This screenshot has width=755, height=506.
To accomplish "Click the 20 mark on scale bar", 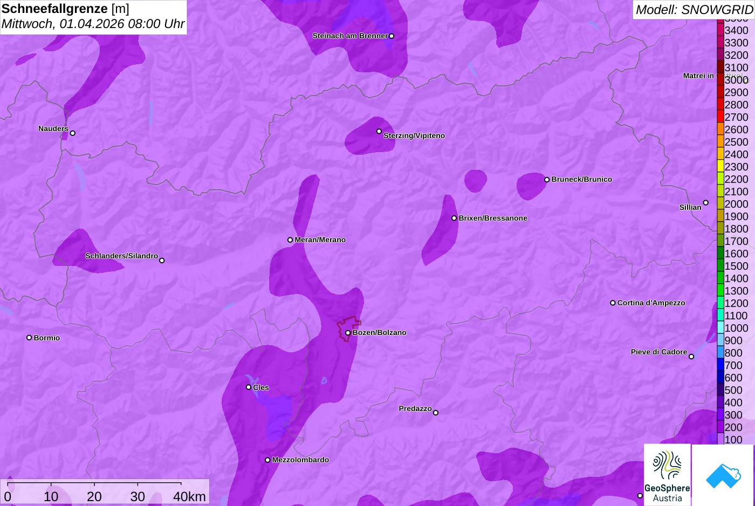I will [x=94, y=497].
